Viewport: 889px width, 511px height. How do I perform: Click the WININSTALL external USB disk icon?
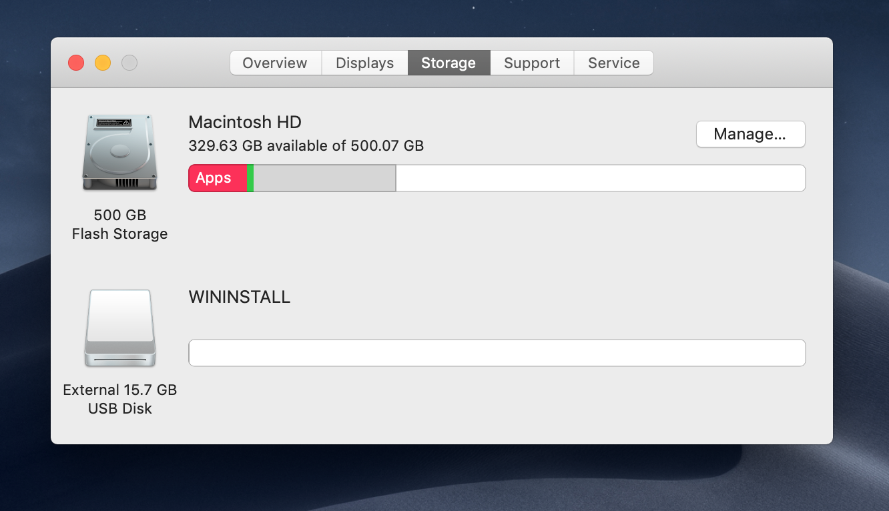[x=120, y=328]
